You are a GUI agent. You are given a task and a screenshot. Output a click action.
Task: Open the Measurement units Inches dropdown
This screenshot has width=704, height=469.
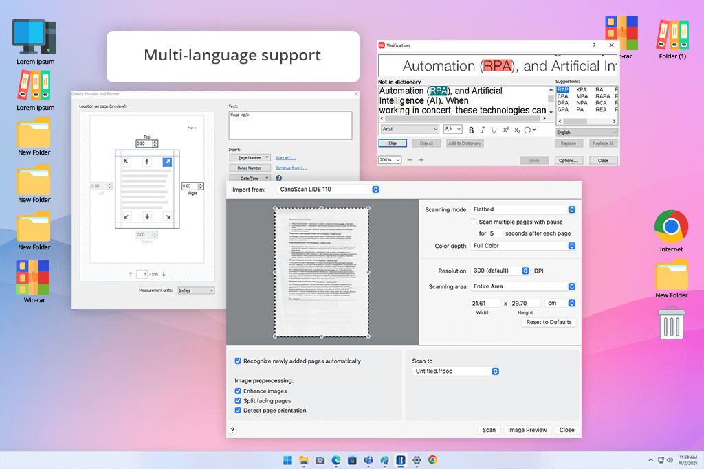[196, 290]
